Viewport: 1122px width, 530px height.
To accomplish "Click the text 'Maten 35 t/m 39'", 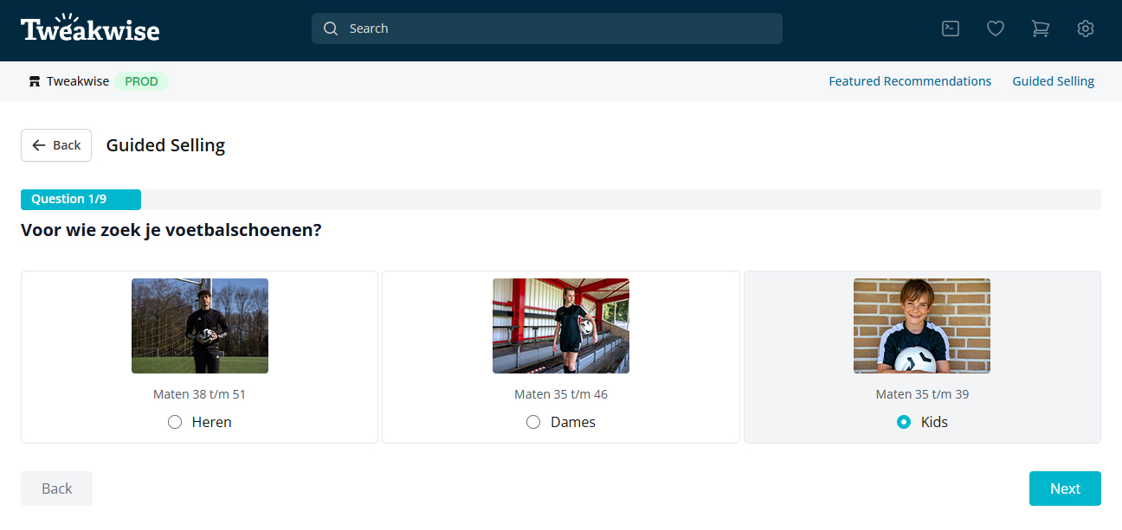I will [x=922, y=394].
